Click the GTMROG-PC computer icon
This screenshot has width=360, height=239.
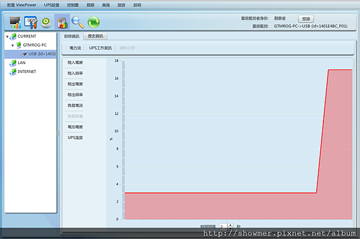pos(19,46)
